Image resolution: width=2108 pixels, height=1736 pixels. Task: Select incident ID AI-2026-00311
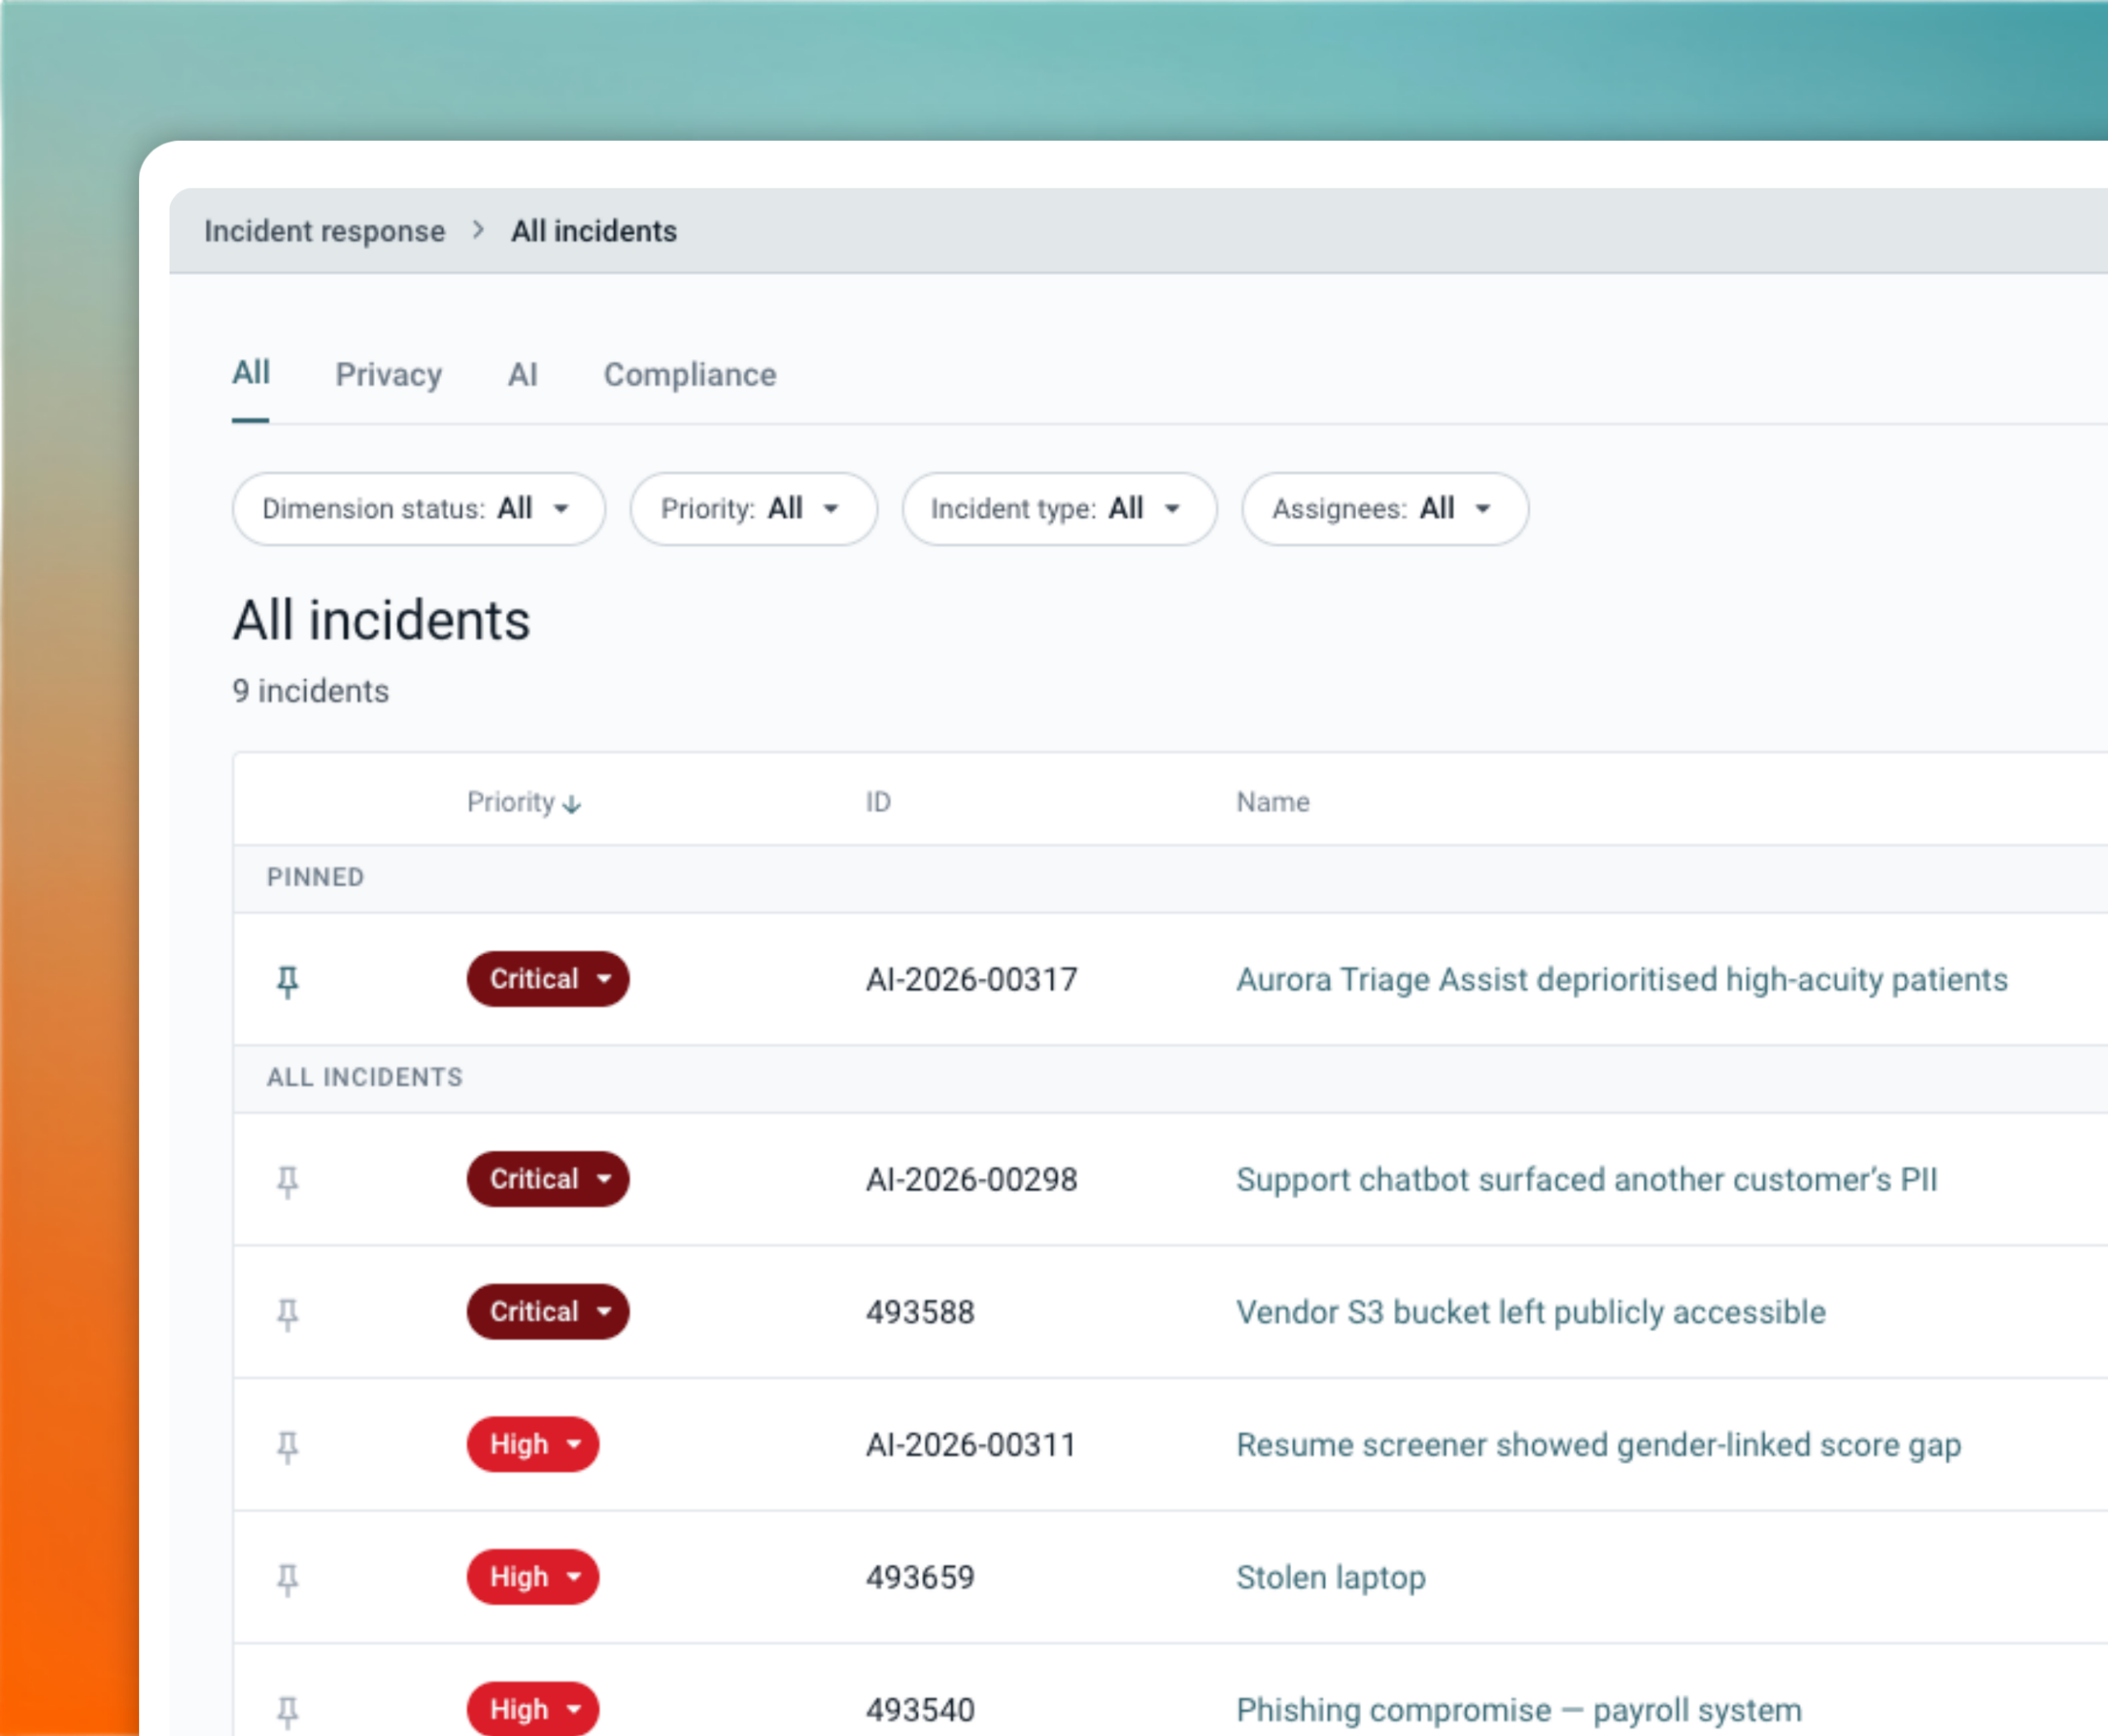coord(971,1446)
